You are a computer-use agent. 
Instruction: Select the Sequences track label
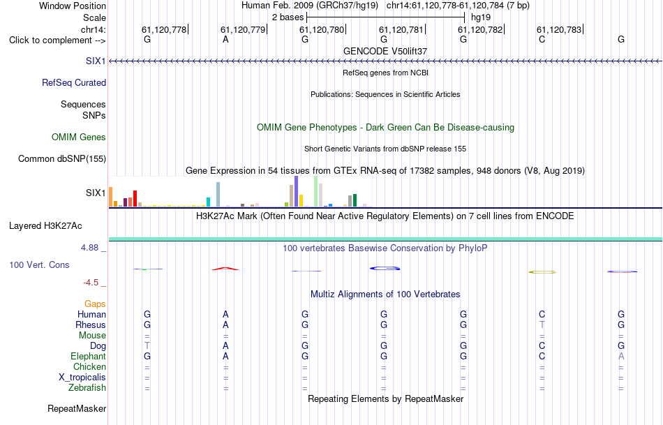83,105
